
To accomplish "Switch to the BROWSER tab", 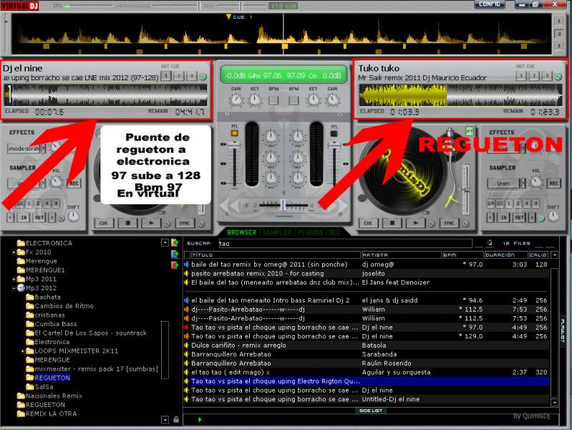I will click(241, 232).
